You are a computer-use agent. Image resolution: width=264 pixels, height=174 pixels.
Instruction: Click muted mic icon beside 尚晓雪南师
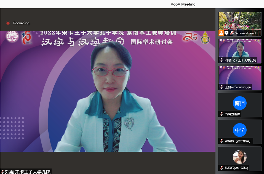[222, 114]
